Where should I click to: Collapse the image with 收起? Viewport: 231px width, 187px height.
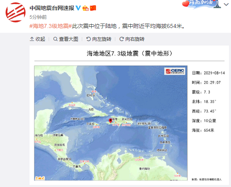38,39
